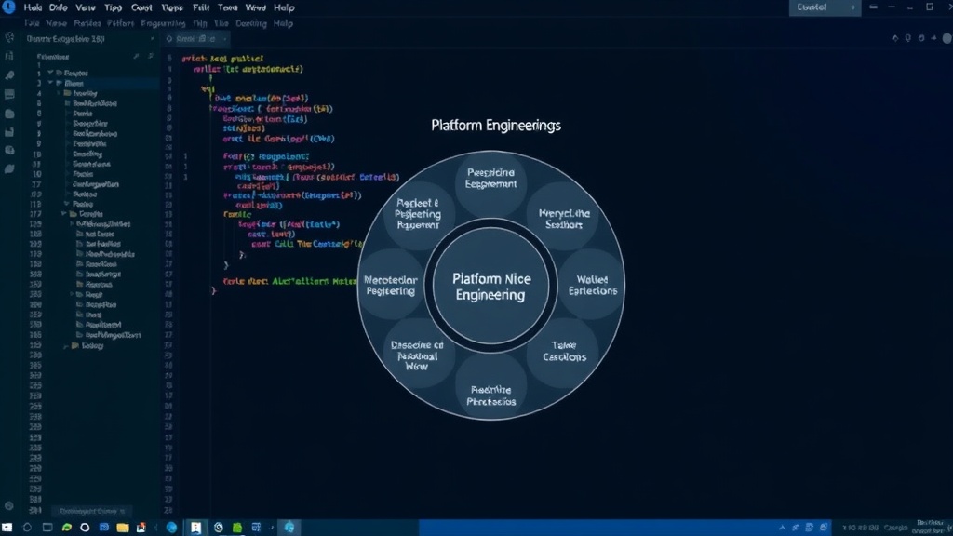This screenshot has width=953, height=536.
Task: Click the taskbar search circle icon
Action: (x=27, y=528)
